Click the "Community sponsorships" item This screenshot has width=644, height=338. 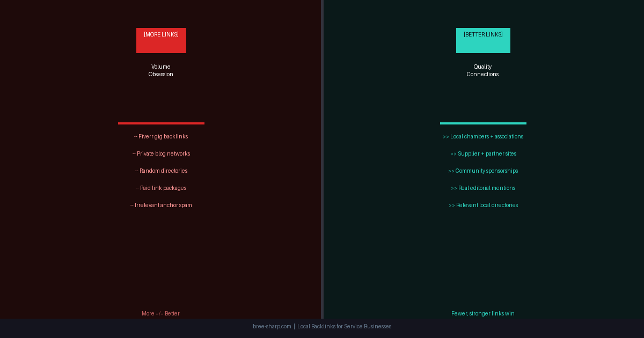tap(483, 171)
